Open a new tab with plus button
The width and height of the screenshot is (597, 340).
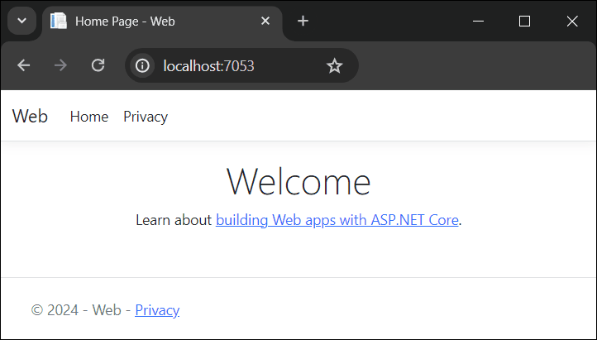pyautogui.click(x=303, y=21)
